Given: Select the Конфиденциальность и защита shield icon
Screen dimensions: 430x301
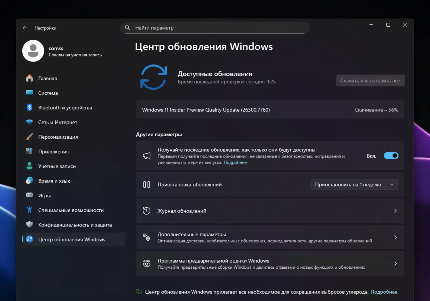Looking at the screenshot, I should click(x=29, y=225).
